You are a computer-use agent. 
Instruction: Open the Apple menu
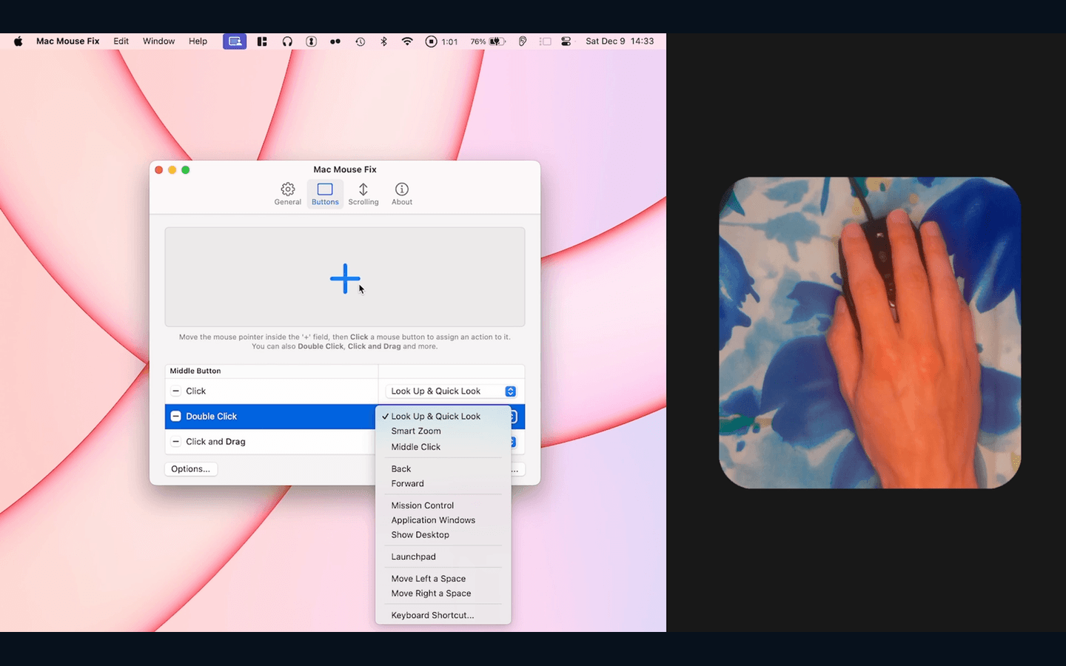click(x=18, y=41)
